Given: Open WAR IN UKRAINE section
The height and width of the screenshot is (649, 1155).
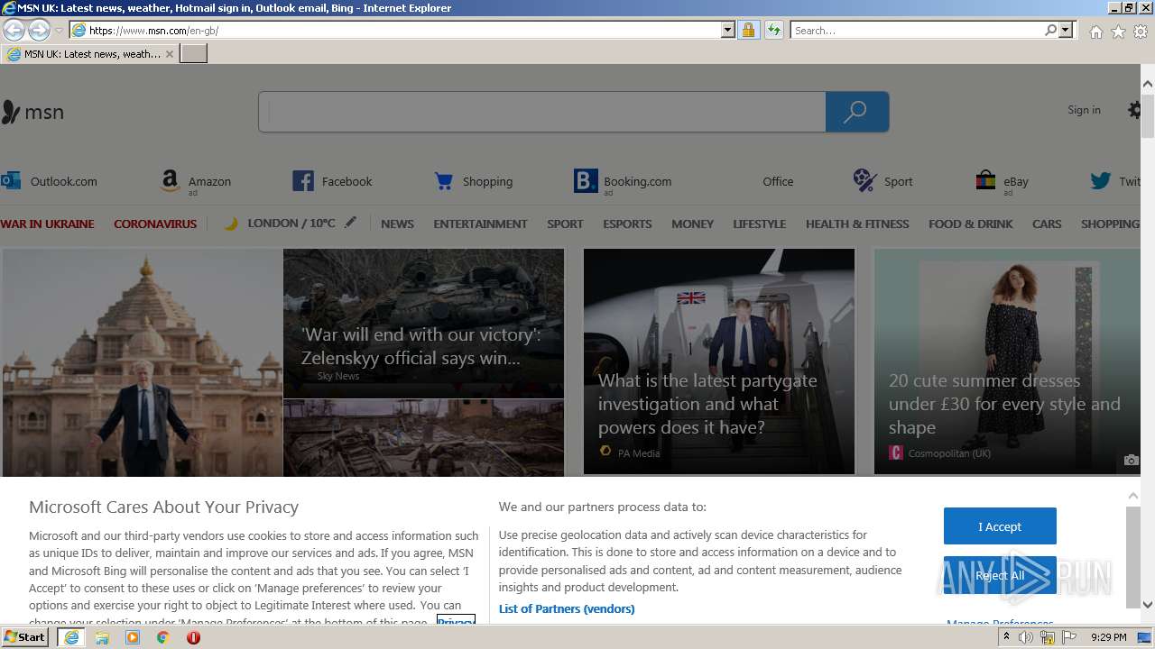Looking at the screenshot, I should (x=47, y=224).
